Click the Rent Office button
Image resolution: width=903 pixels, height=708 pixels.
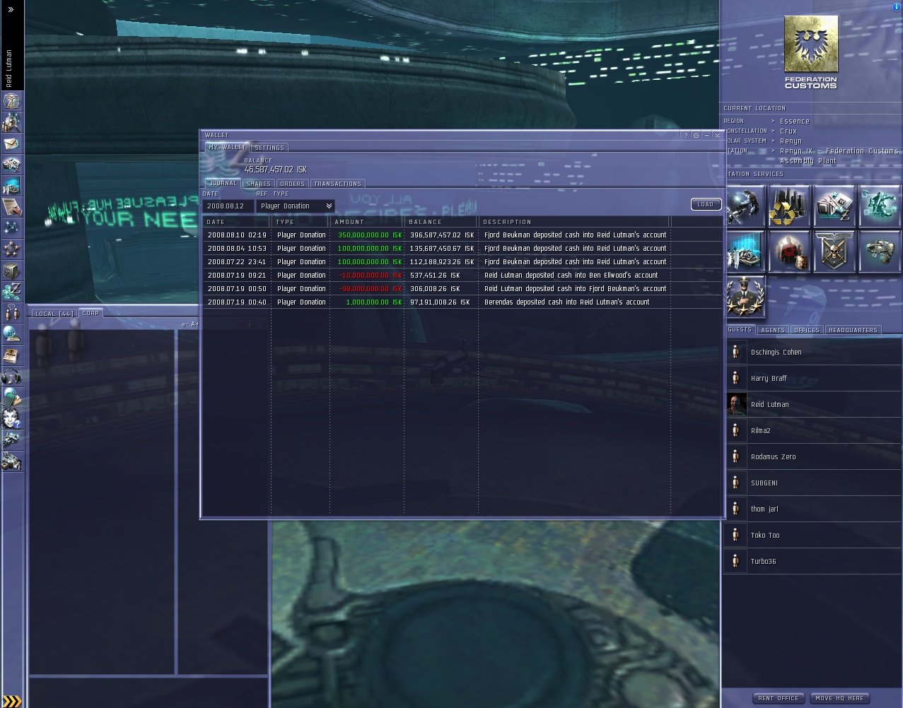(779, 698)
